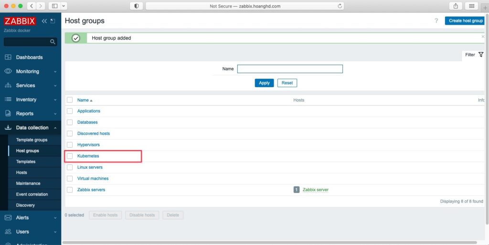Open a new Safari tab
The width and height of the screenshot is (489, 245).
coord(485,8)
